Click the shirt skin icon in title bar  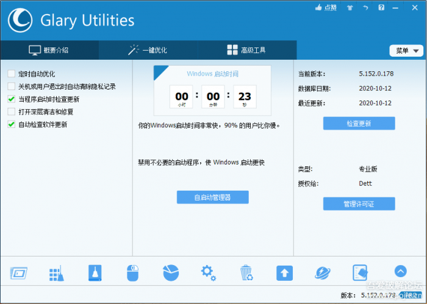click(350, 8)
